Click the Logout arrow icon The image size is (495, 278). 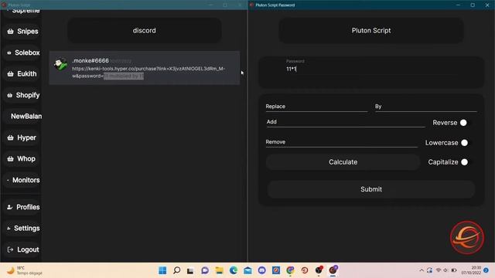pyautogui.click(x=10, y=249)
